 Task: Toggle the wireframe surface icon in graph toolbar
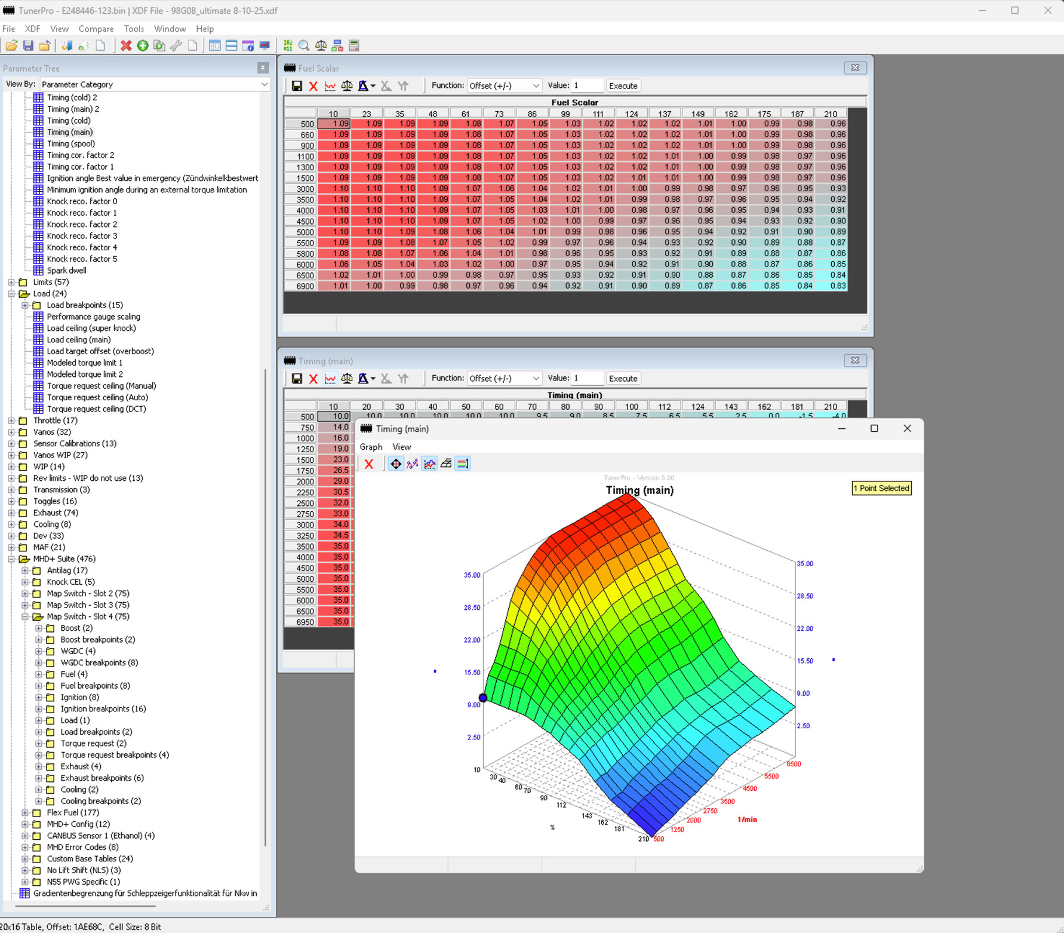[x=446, y=464]
